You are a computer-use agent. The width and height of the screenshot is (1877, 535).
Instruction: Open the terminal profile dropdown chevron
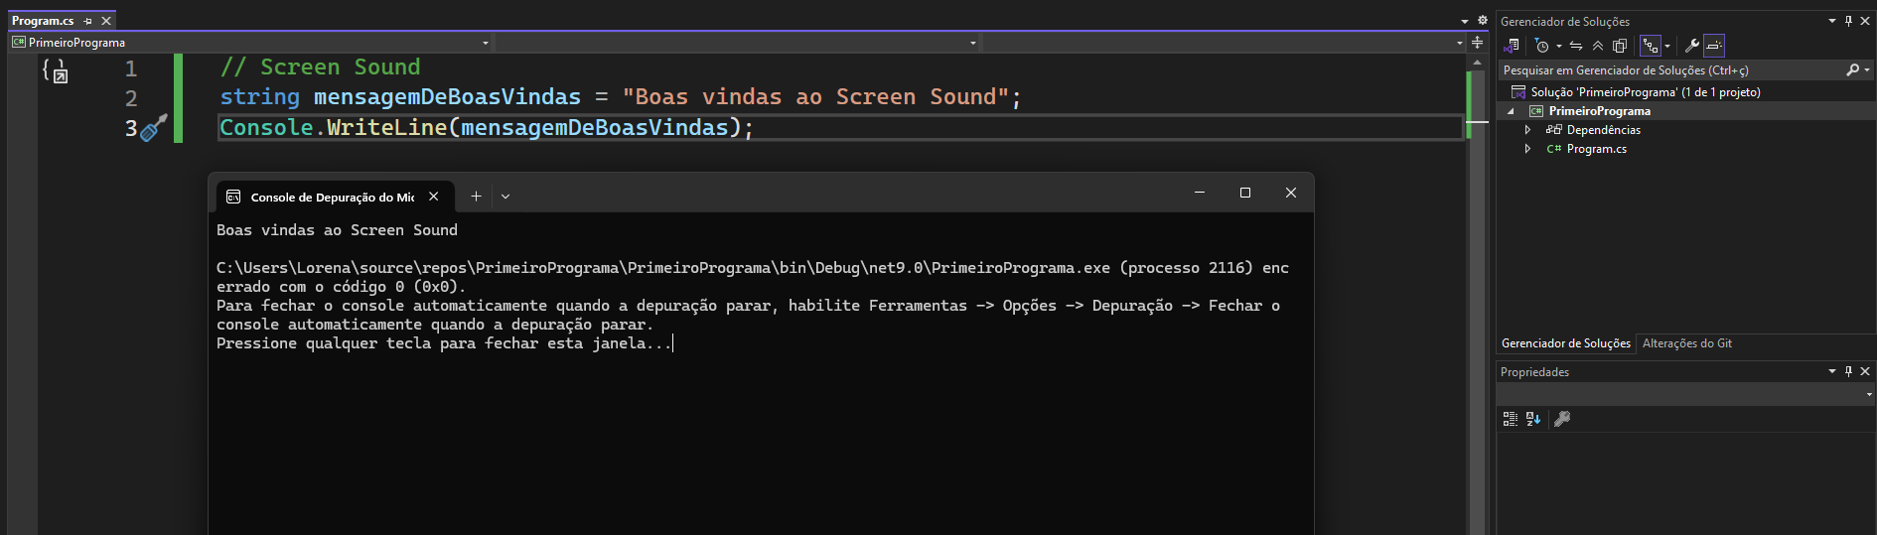[505, 197]
